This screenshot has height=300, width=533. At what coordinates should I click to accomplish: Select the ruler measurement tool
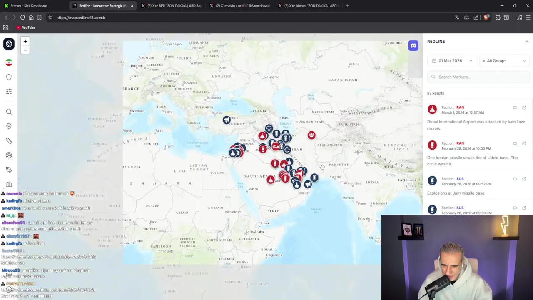pos(9,141)
